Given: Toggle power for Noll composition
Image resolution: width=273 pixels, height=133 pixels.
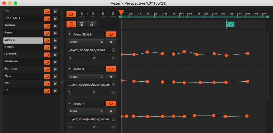Looking at the screenshot, I should pos(47,84).
